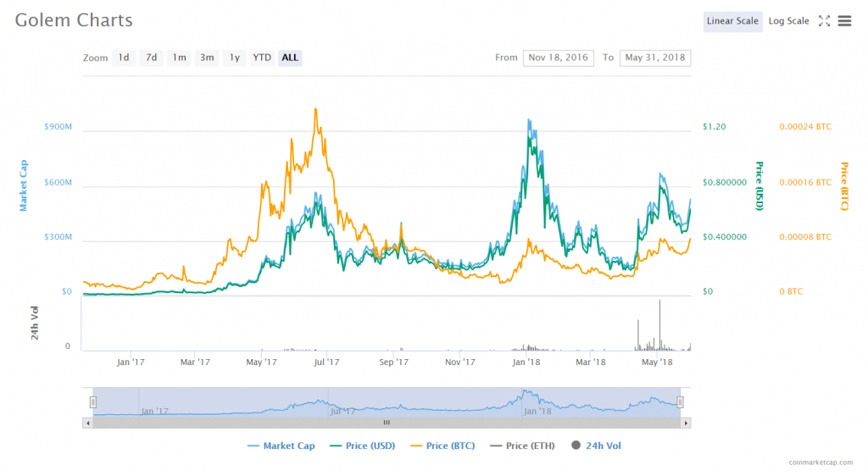Viewport: 868px width, 476px height.
Task: Click the Mar '17 axis label
Action: point(196,363)
